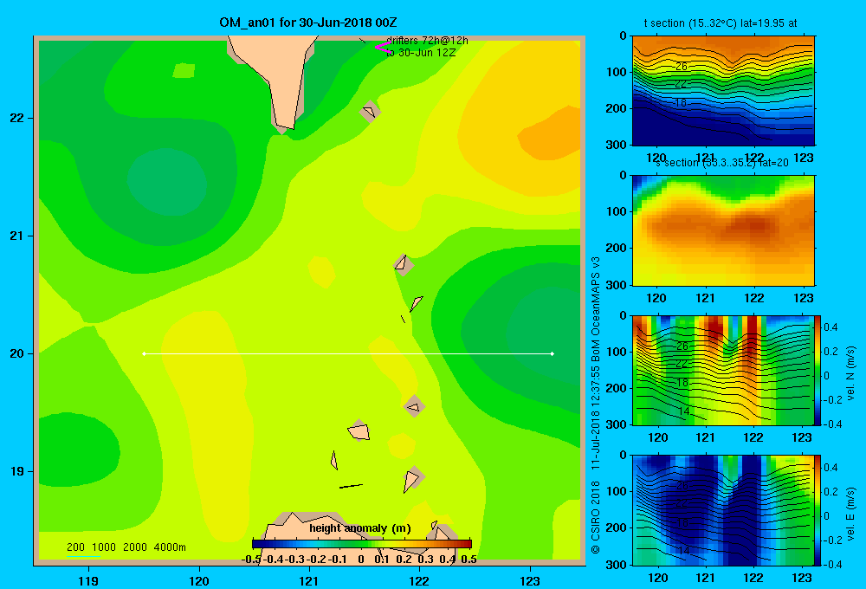Open the salinity section plot
The width and height of the screenshot is (866, 589).
(x=723, y=230)
